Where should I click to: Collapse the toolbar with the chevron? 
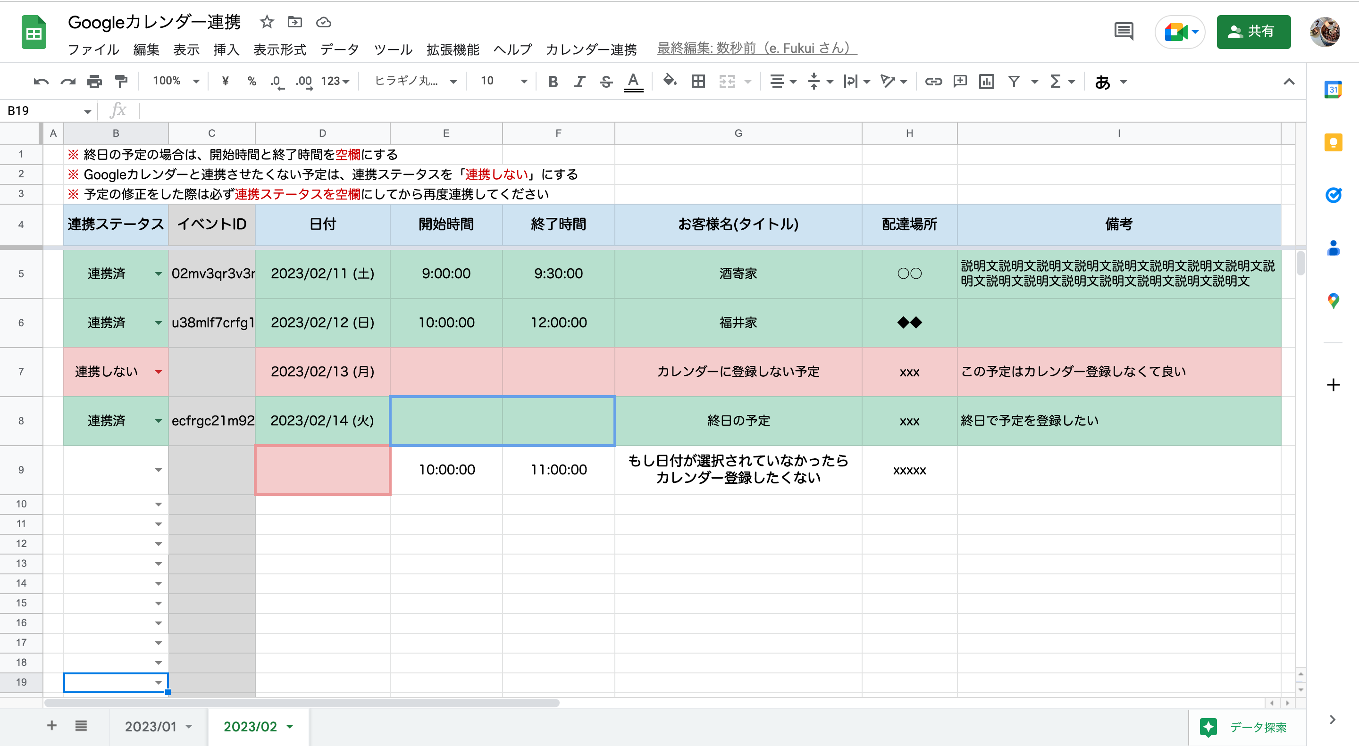click(x=1289, y=81)
